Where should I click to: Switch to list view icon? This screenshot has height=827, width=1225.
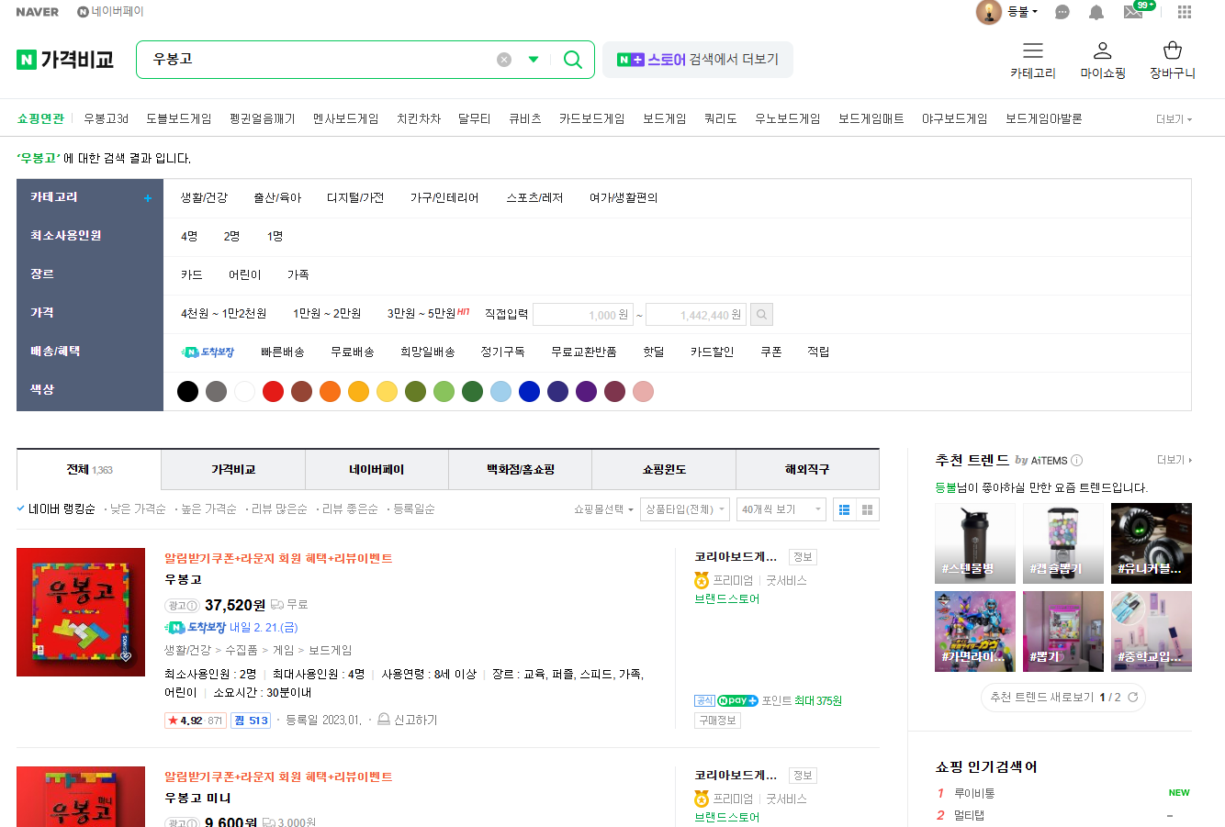pos(845,509)
